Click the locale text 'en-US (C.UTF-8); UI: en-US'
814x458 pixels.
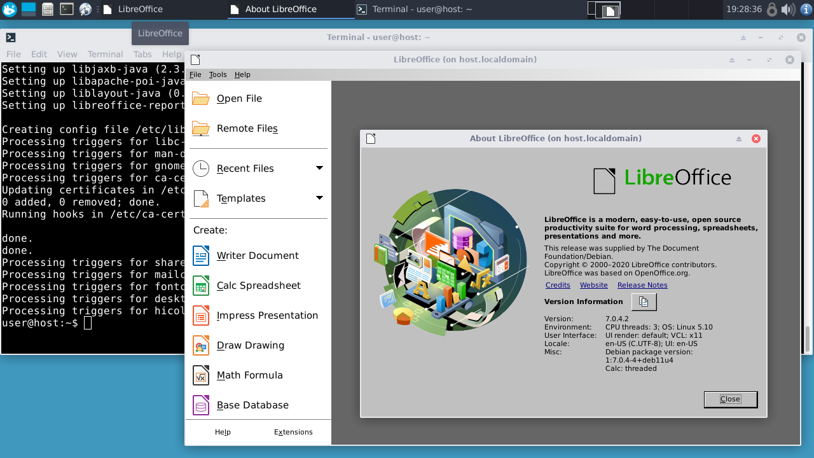point(651,343)
